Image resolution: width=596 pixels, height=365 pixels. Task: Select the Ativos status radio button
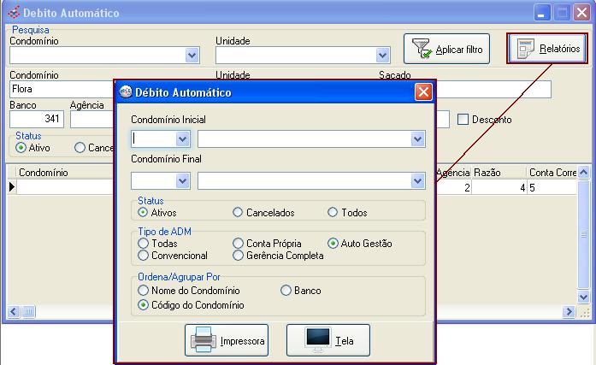[x=144, y=213]
